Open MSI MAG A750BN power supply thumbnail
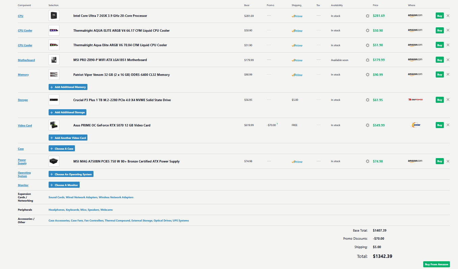The width and height of the screenshot is (458, 269). click(x=54, y=161)
